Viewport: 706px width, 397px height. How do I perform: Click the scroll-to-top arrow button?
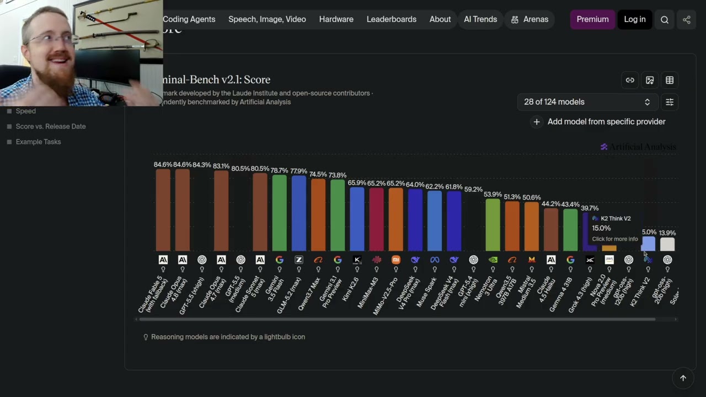coord(683,378)
